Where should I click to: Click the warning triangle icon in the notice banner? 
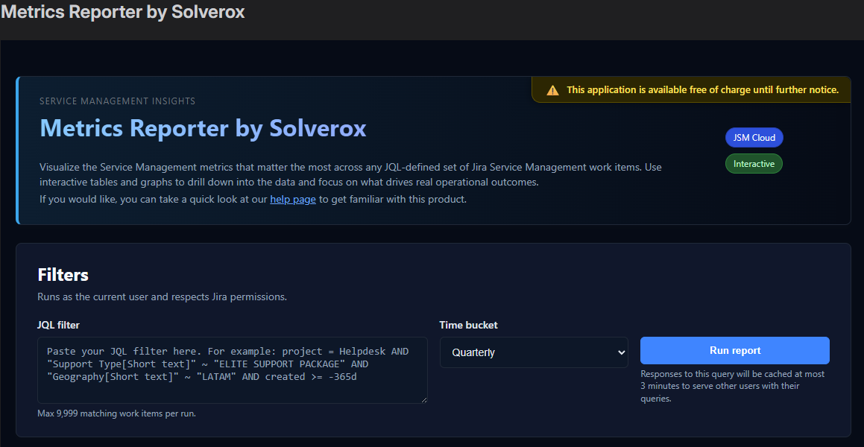[552, 89]
